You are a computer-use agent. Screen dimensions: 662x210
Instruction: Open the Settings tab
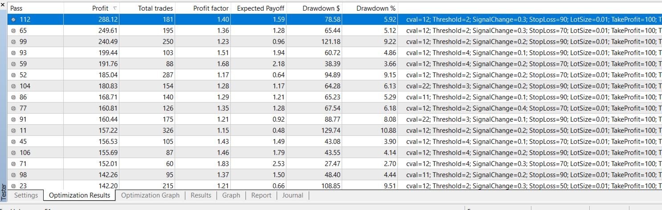tap(26, 195)
